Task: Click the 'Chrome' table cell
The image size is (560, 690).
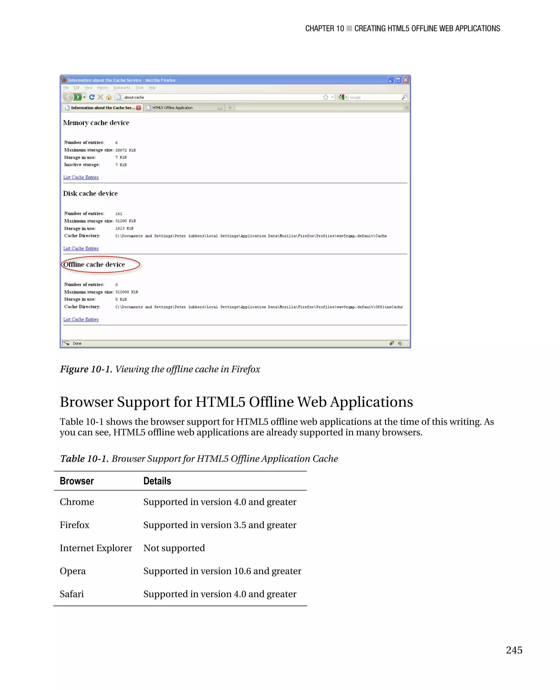Action: click(77, 502)
